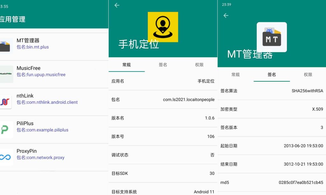
Task: Open 签名 tab in 手机定位 screen
Action: pos(163,65)
